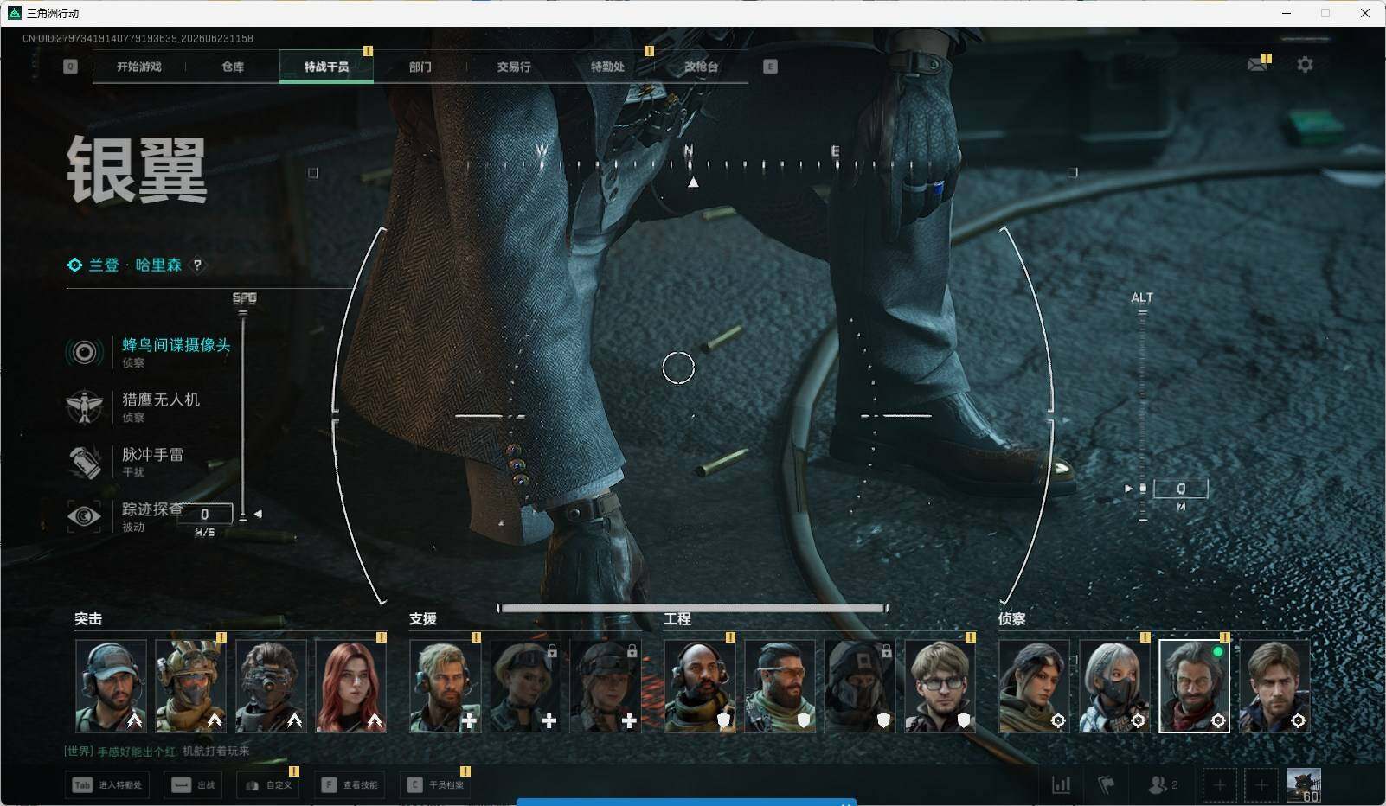1386x806 pixels.
Task: Switch to the 仓库 tab
Action: click(x=233, y=67)
